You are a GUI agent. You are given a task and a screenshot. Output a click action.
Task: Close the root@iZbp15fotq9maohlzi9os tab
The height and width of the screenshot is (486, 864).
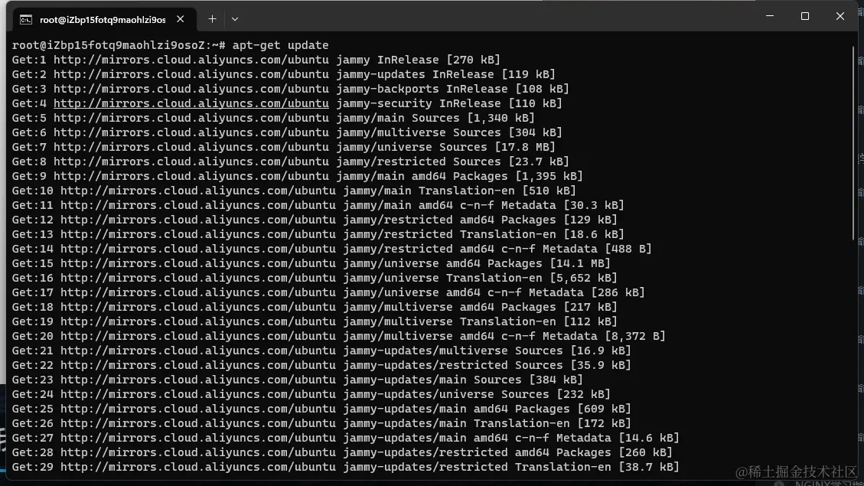pyautogui.click(x=180, y=19)
